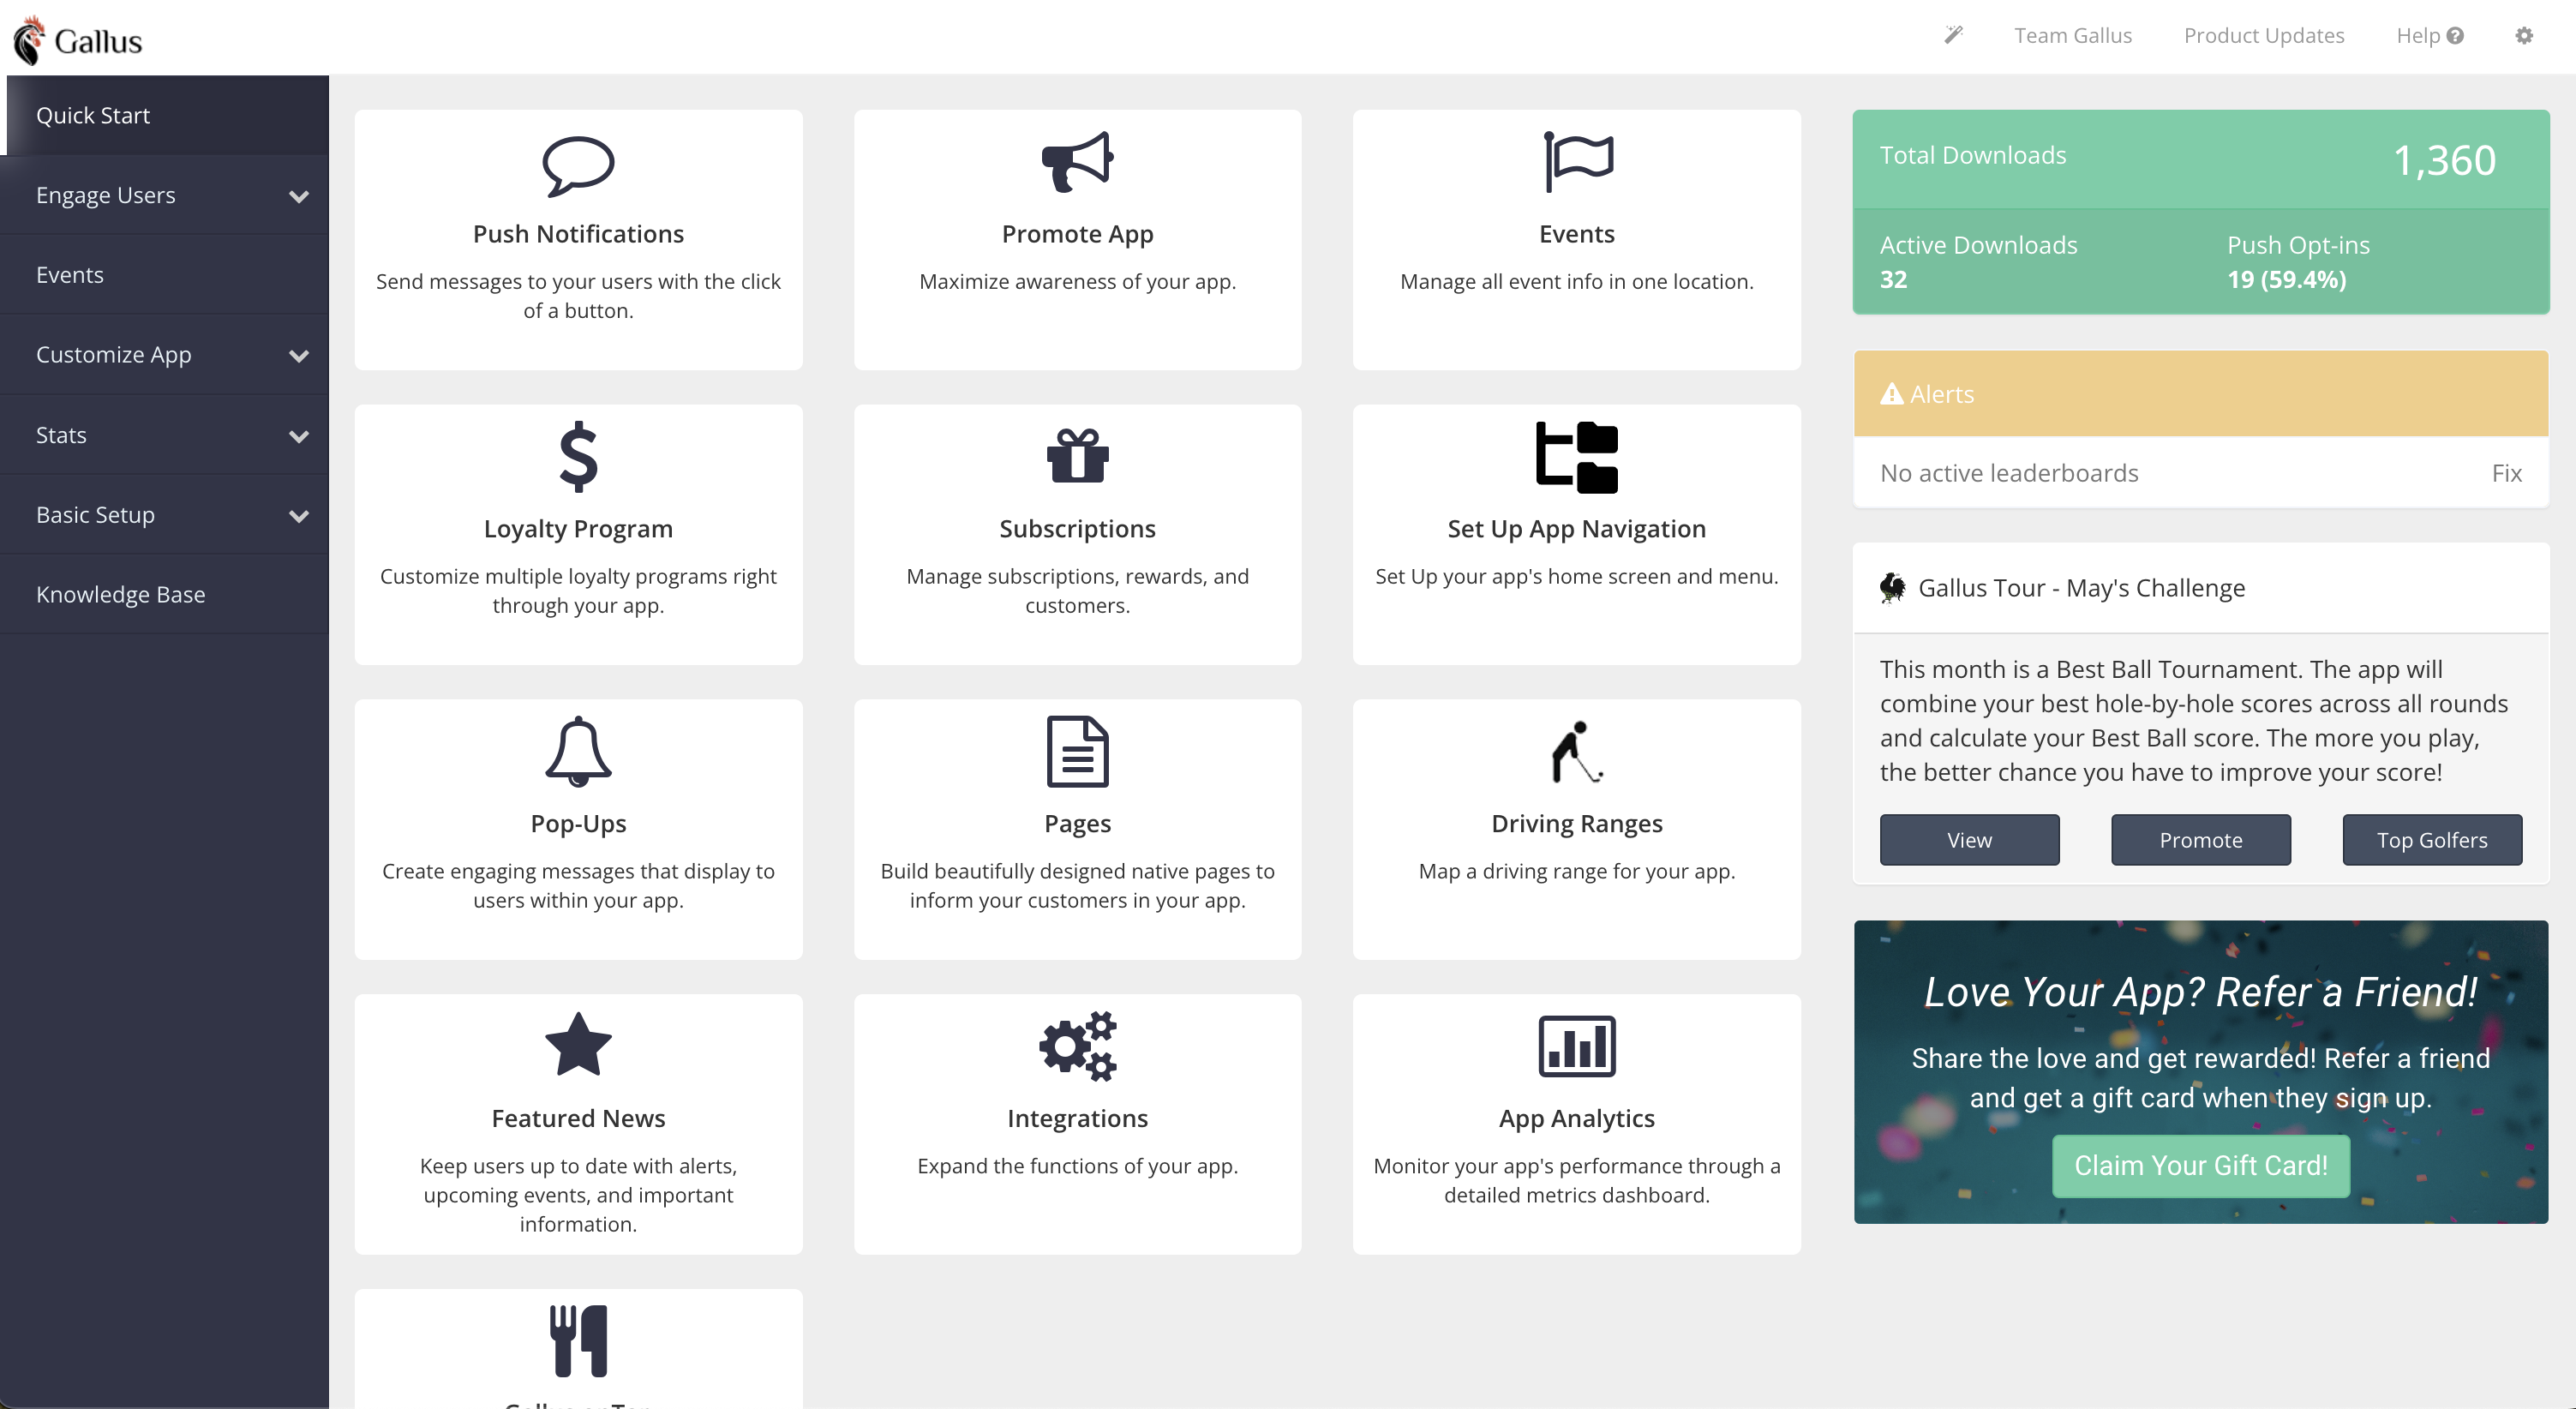
Task: Click the Help question mark icon
Action: point(2455,36)
